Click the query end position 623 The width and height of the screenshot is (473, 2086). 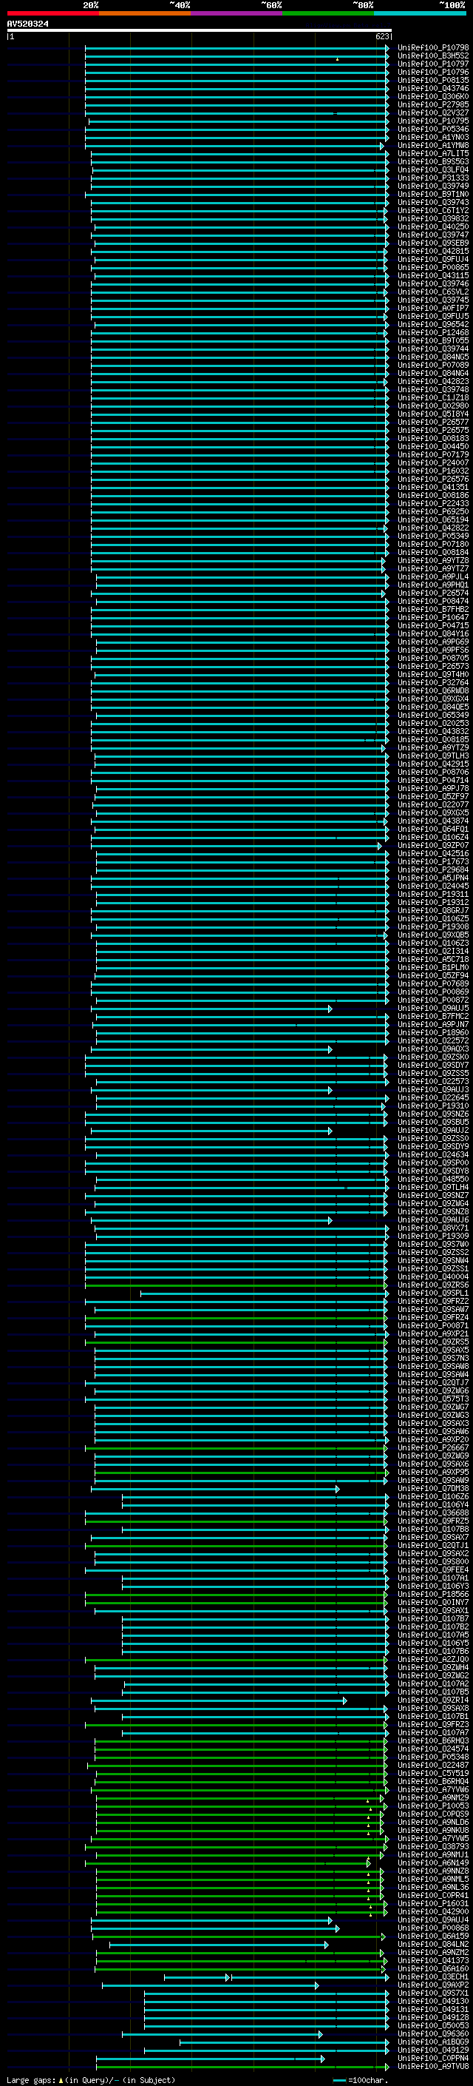coord(382,36)
